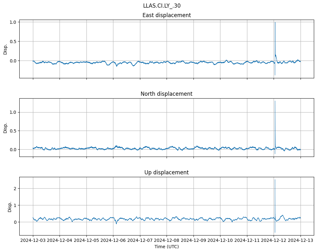Viewport: 317px width, 252px height.
Task: Click the 2 y-tick label on Up plot
Action: (x=16, y=188)
